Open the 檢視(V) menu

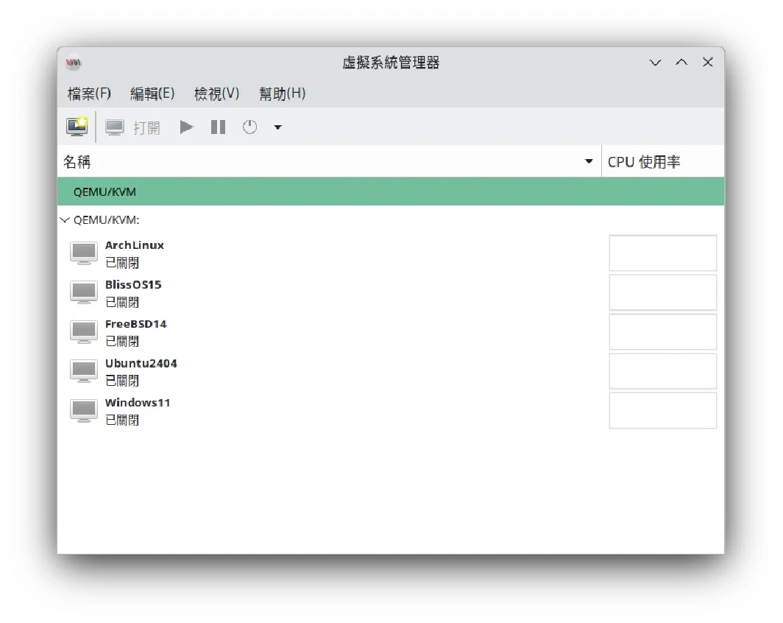216,94
